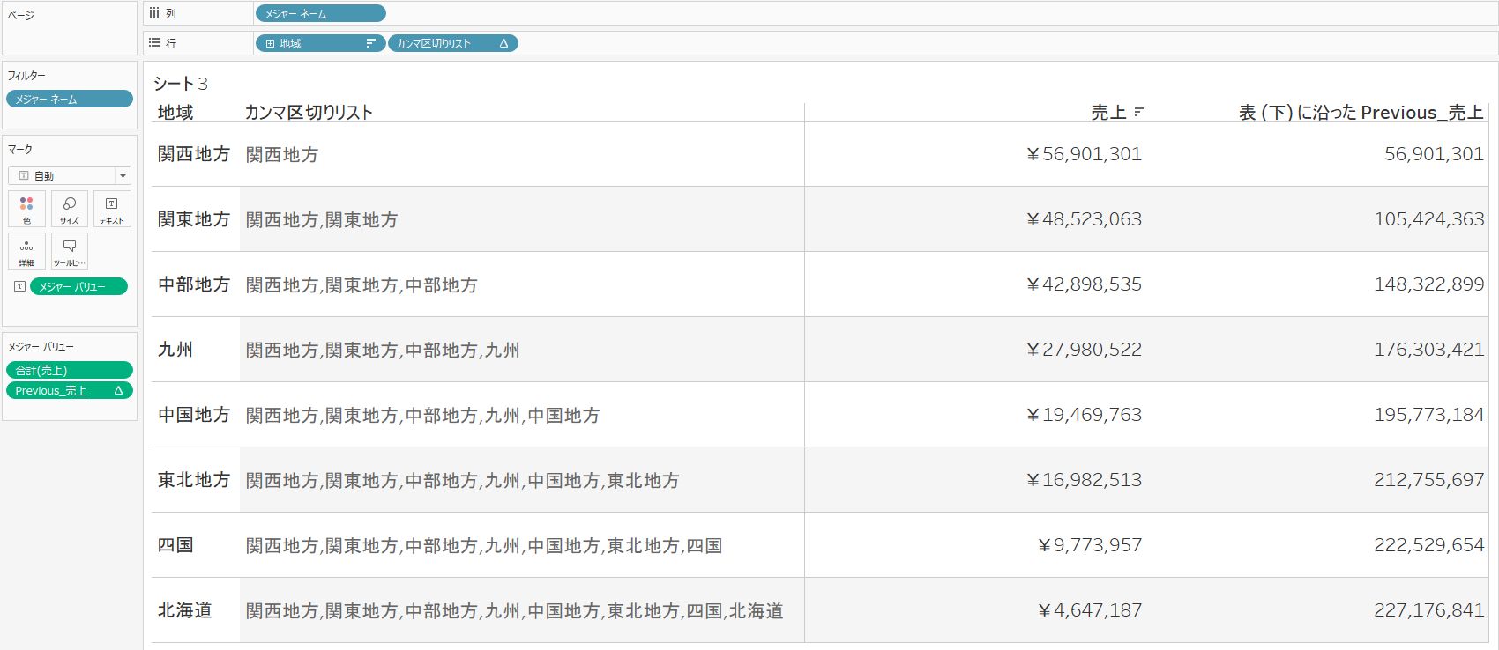Open the 色 (Color) mark card
Screen dimensions: 1499x650
[x=26, y=209]
